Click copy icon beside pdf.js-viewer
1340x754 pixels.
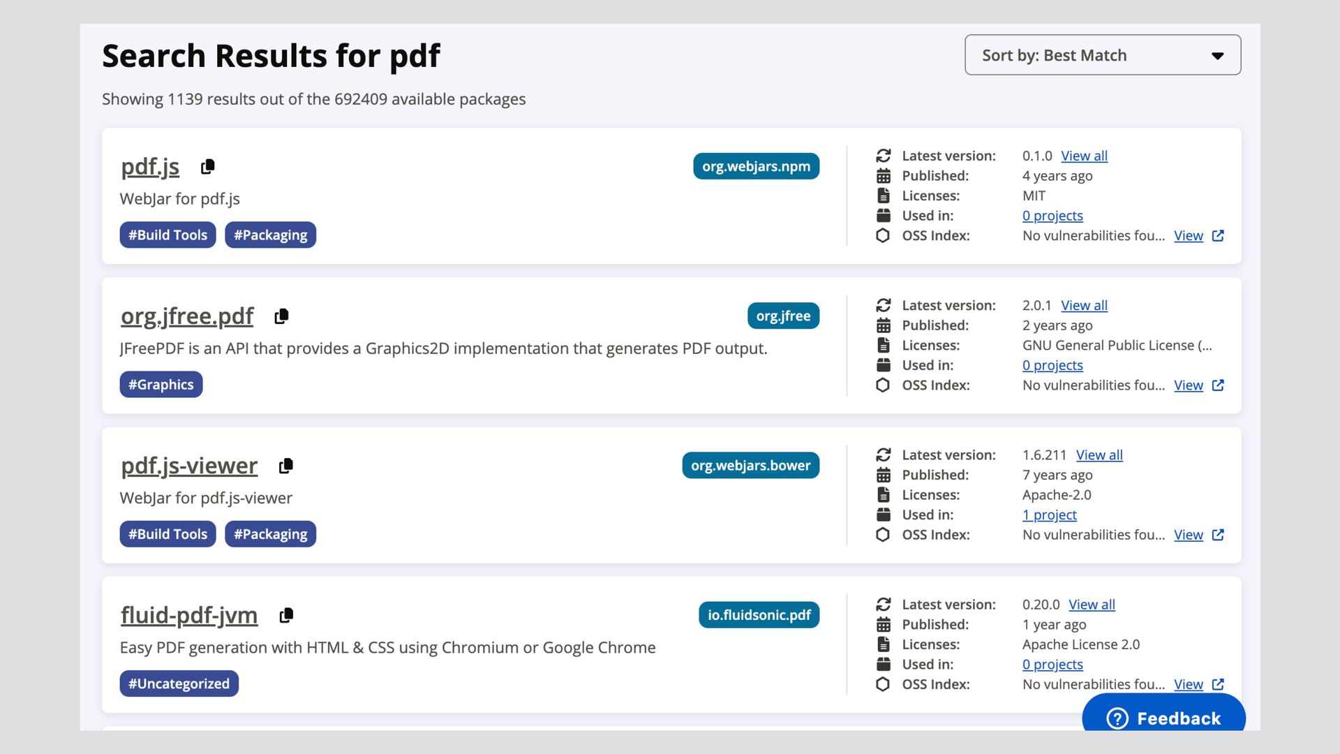[x=285, y=466]
